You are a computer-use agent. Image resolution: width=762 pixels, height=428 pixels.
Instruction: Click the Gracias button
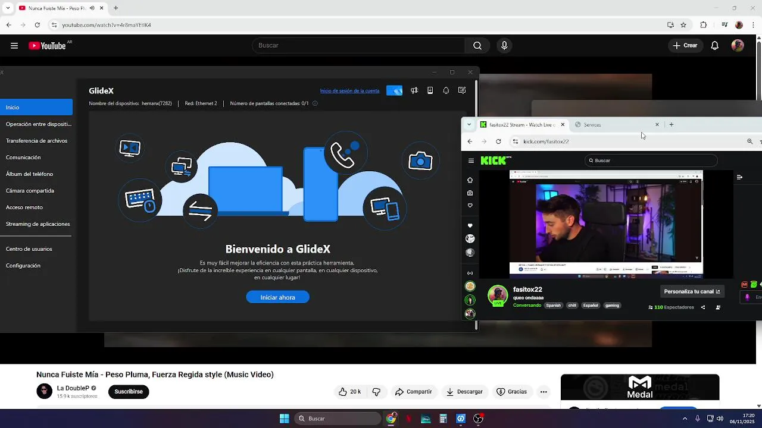[511, 392]
